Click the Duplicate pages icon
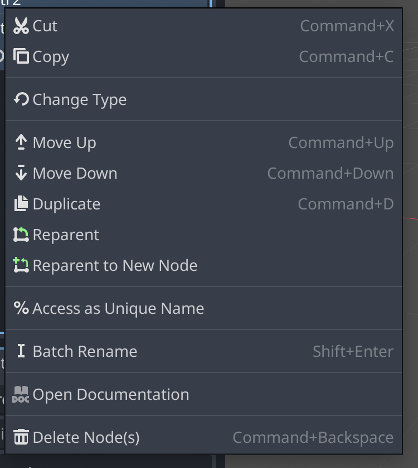The image size is (418, 468). pos(21,203)
